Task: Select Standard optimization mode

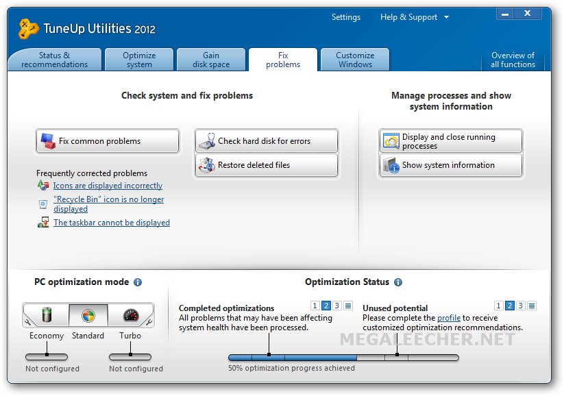Action: pos(88,315)
